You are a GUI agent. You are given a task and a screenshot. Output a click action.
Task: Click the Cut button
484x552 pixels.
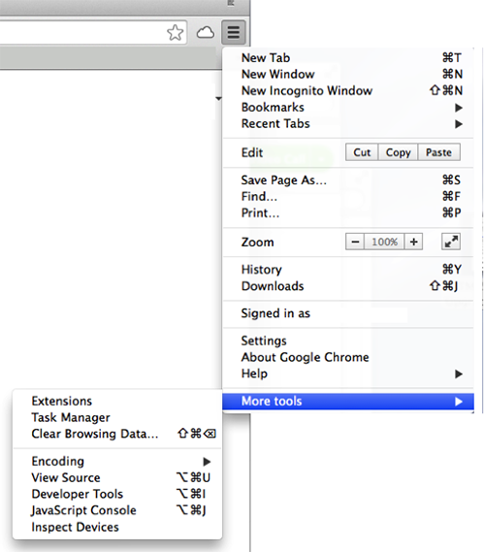362,152
